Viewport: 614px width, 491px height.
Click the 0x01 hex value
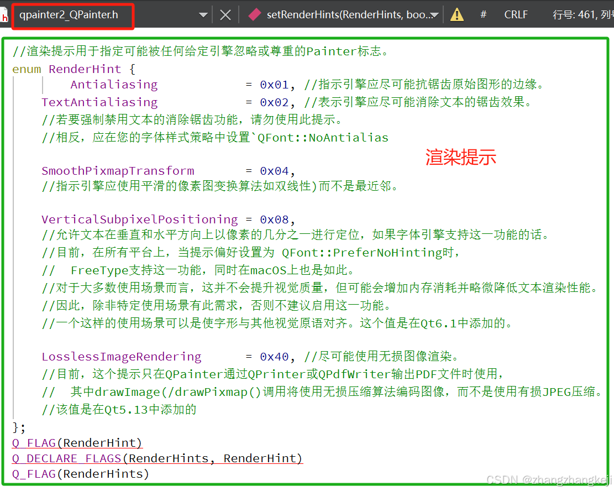pyautogui.click(x=274, y=85)
